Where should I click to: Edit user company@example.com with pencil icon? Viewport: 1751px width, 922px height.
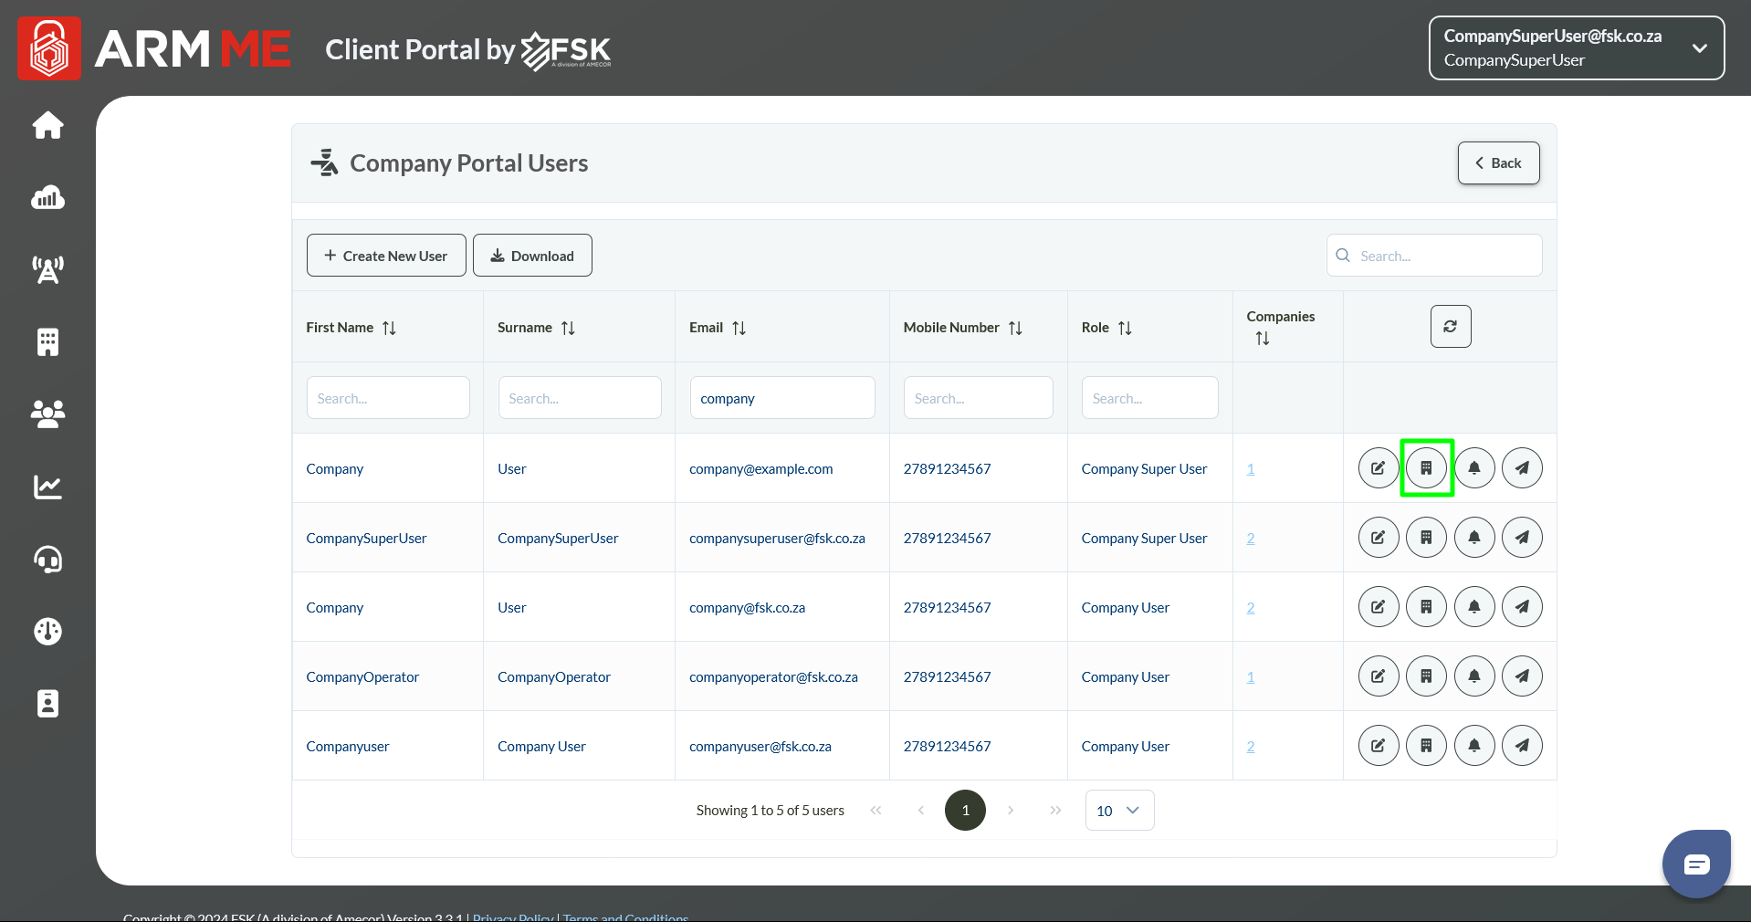click(x=1378, y=468)
